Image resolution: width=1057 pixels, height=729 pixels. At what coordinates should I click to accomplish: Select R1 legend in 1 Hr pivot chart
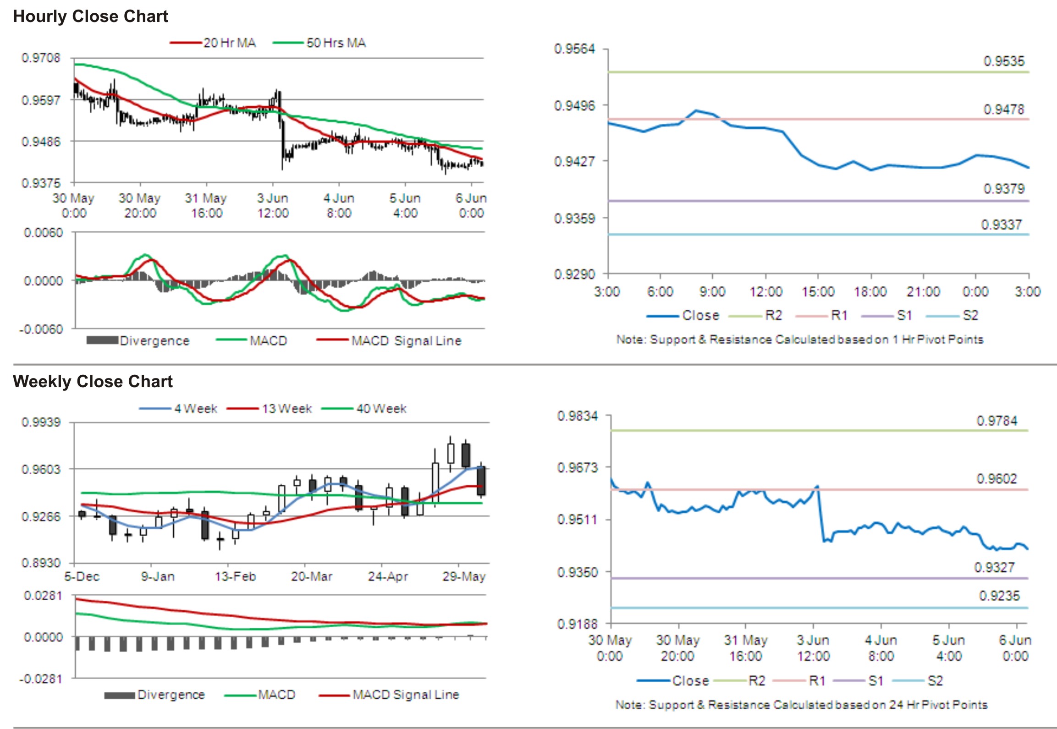pyautogui.click(x=821, y=316)
